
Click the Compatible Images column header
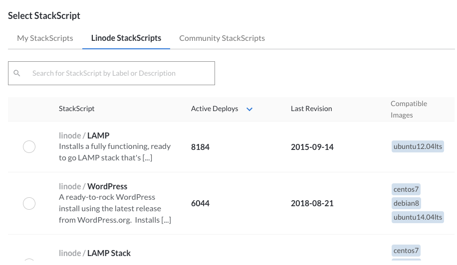tap(409, 109)
